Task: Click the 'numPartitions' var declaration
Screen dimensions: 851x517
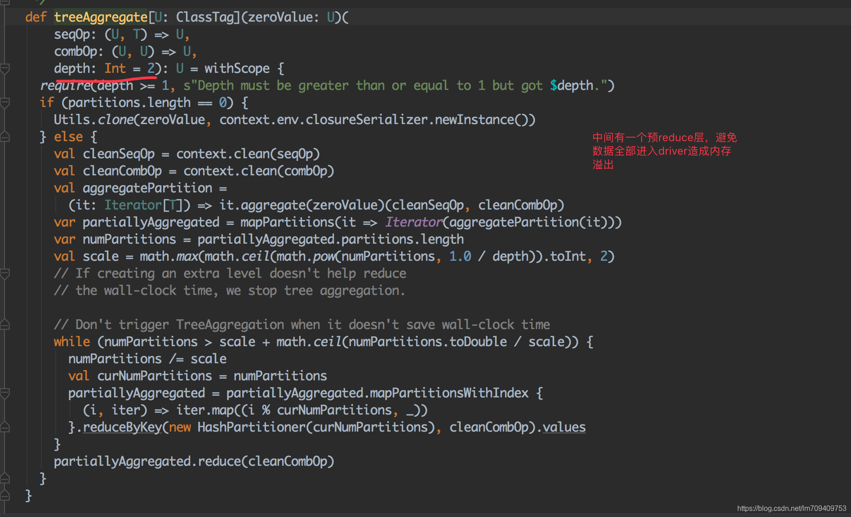Action: point(129,239)
